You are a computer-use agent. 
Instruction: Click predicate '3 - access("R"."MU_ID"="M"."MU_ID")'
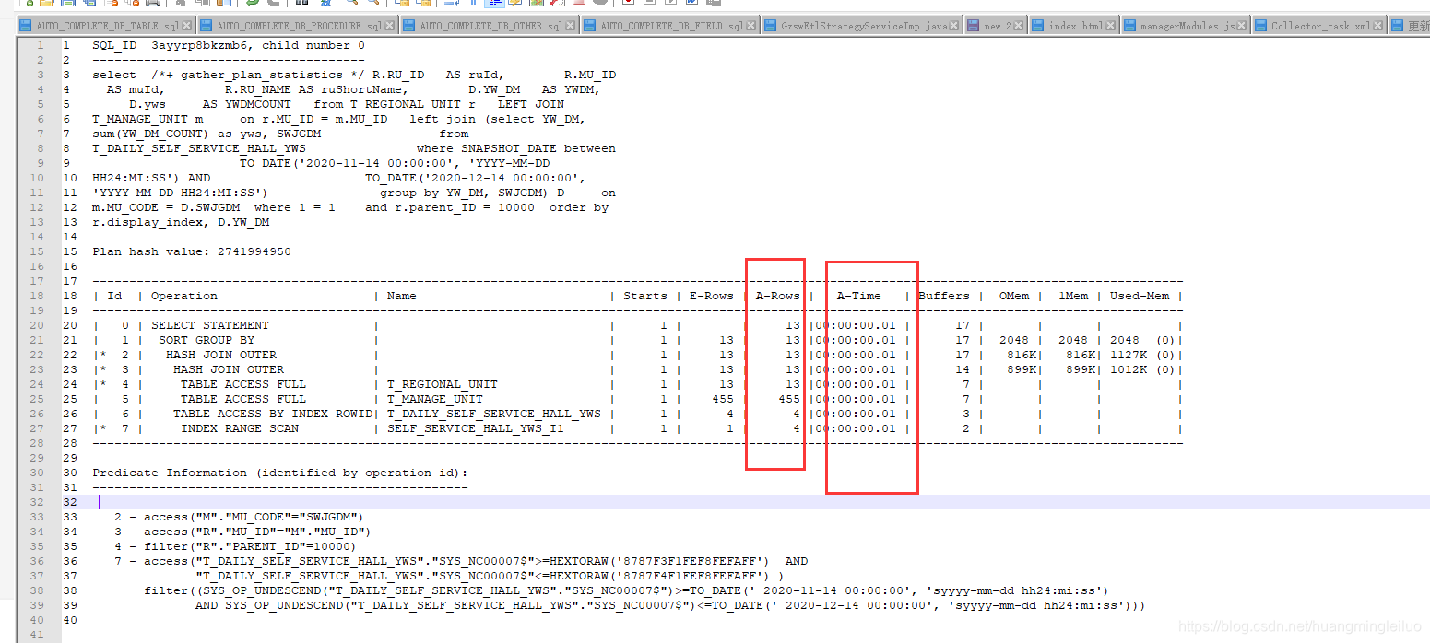[243, 532]
